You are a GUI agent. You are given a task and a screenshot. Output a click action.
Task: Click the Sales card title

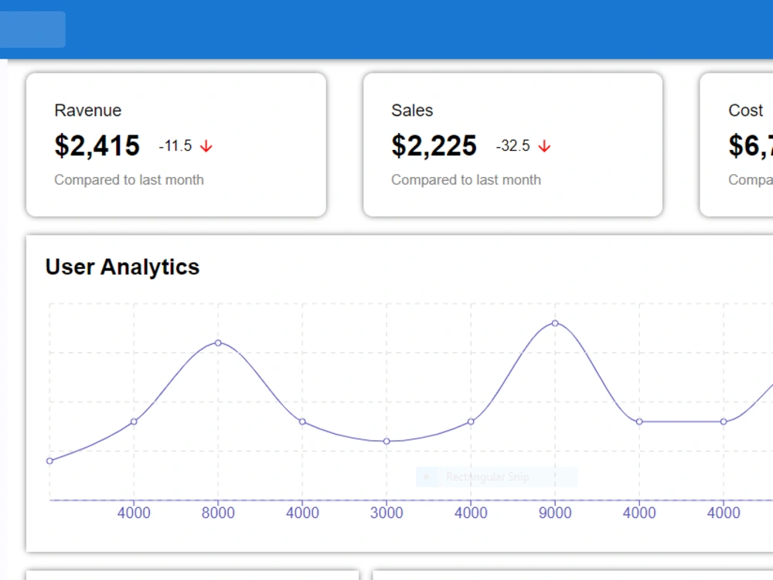[x=412, y=111]
